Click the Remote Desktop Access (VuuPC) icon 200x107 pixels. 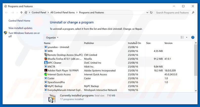46,55
